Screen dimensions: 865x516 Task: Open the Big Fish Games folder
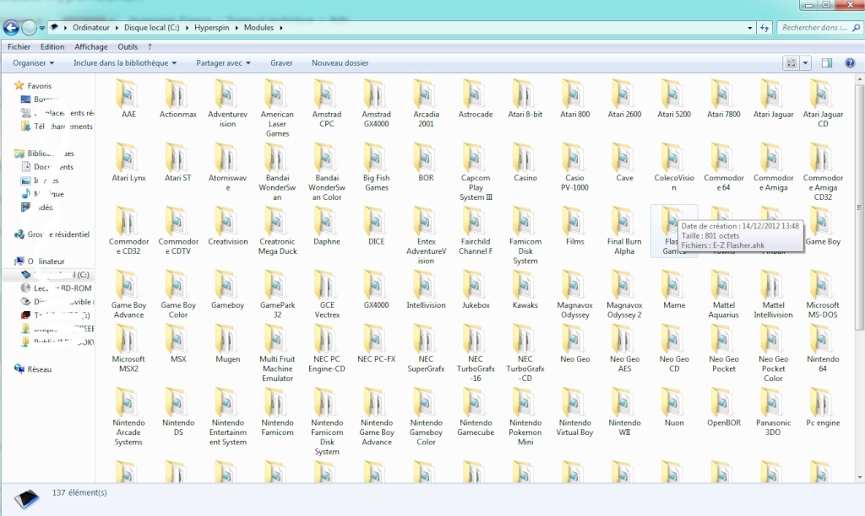point(376,168)
